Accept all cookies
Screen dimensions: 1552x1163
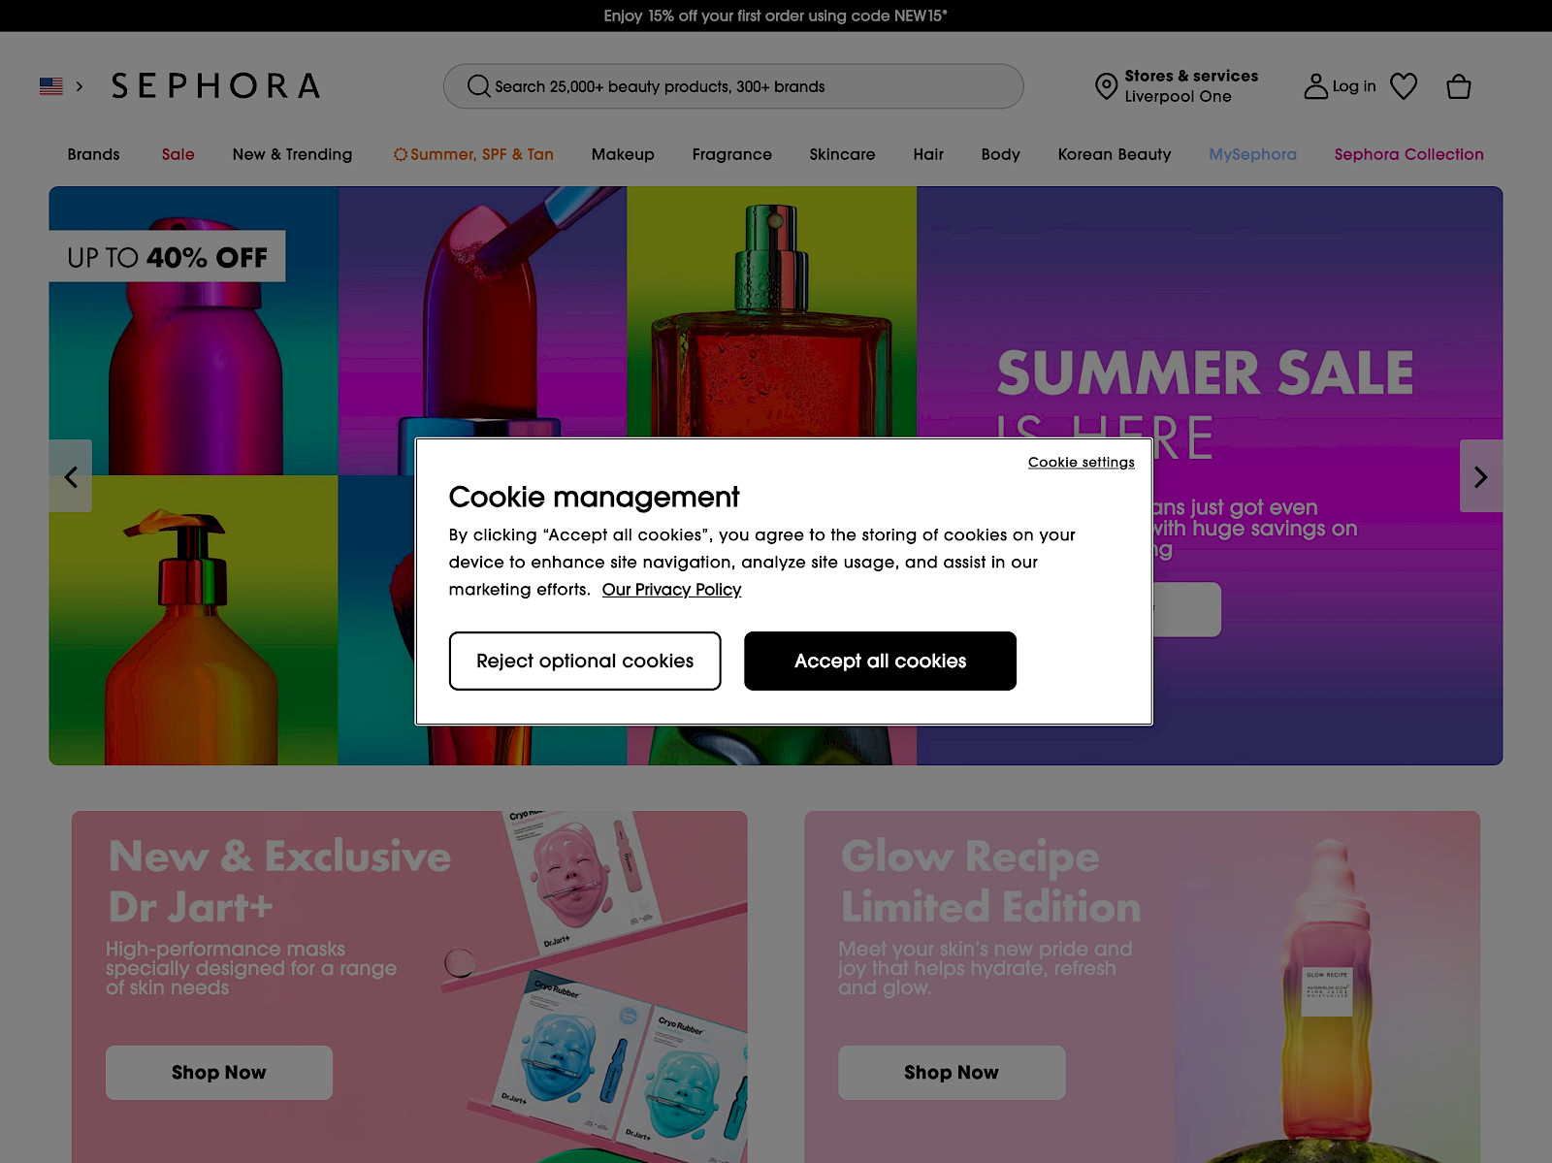[880, 661]
